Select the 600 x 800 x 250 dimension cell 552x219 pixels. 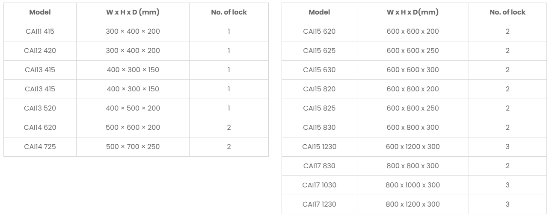tap(413, 108)
